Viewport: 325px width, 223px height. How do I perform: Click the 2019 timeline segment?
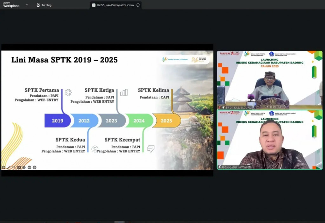point(57,121)
